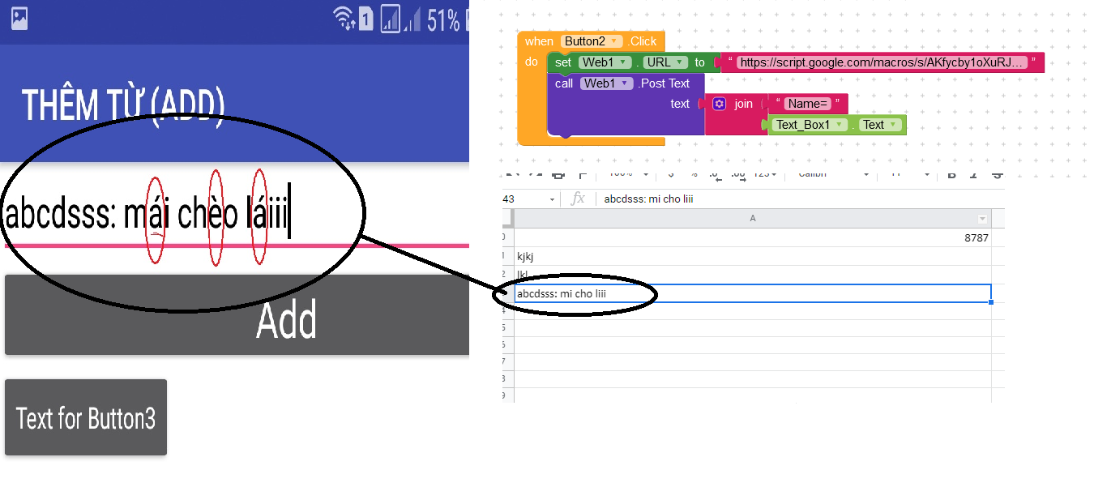The image size is (1094, 487).
Task: Select the cell containing 8787
Action: [753, 238]
